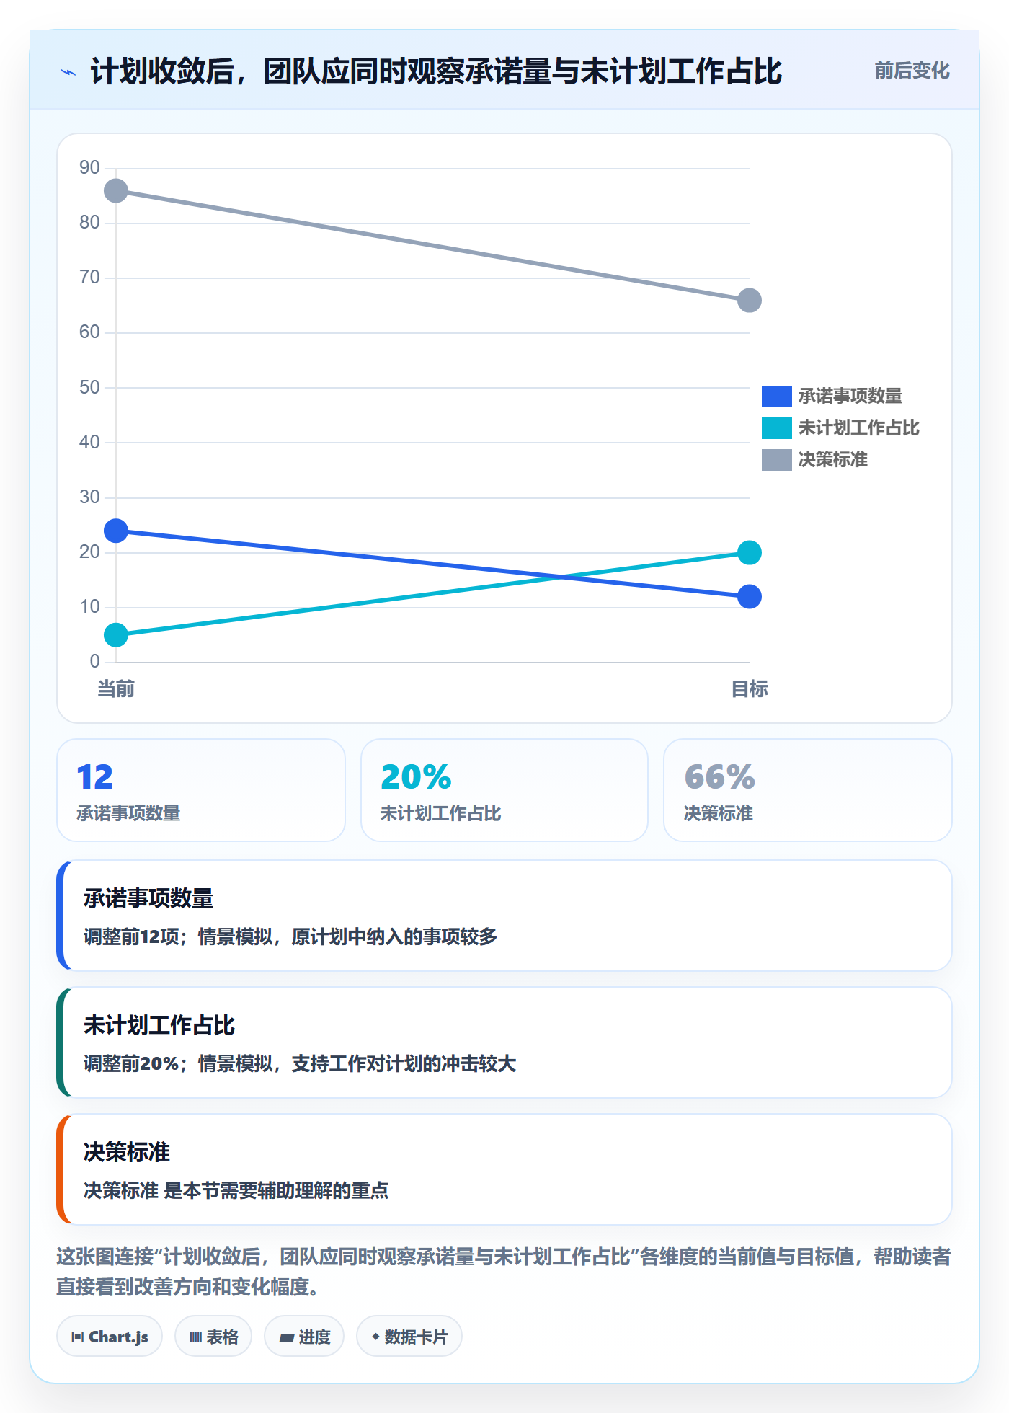Click the 表格 tag chip

point(213,1337)
